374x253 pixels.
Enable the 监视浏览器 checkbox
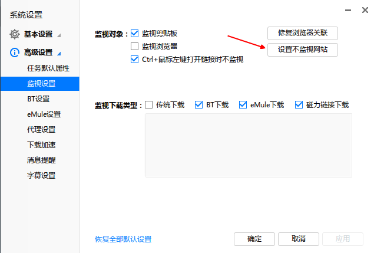point(134,46)
